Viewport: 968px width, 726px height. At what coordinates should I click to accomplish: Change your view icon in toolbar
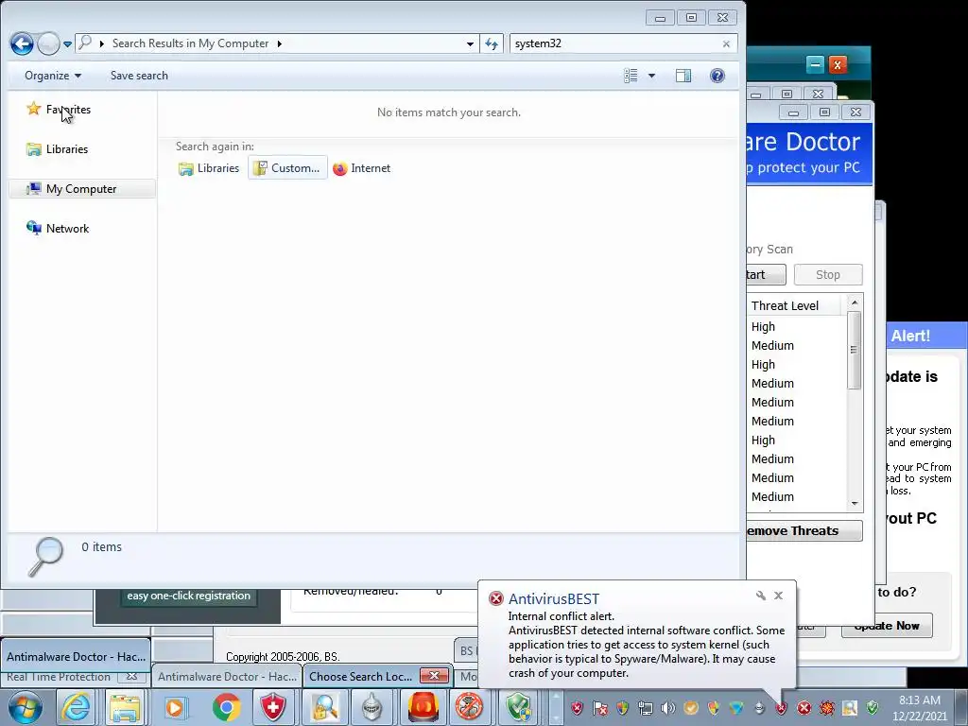click(631, 76)
